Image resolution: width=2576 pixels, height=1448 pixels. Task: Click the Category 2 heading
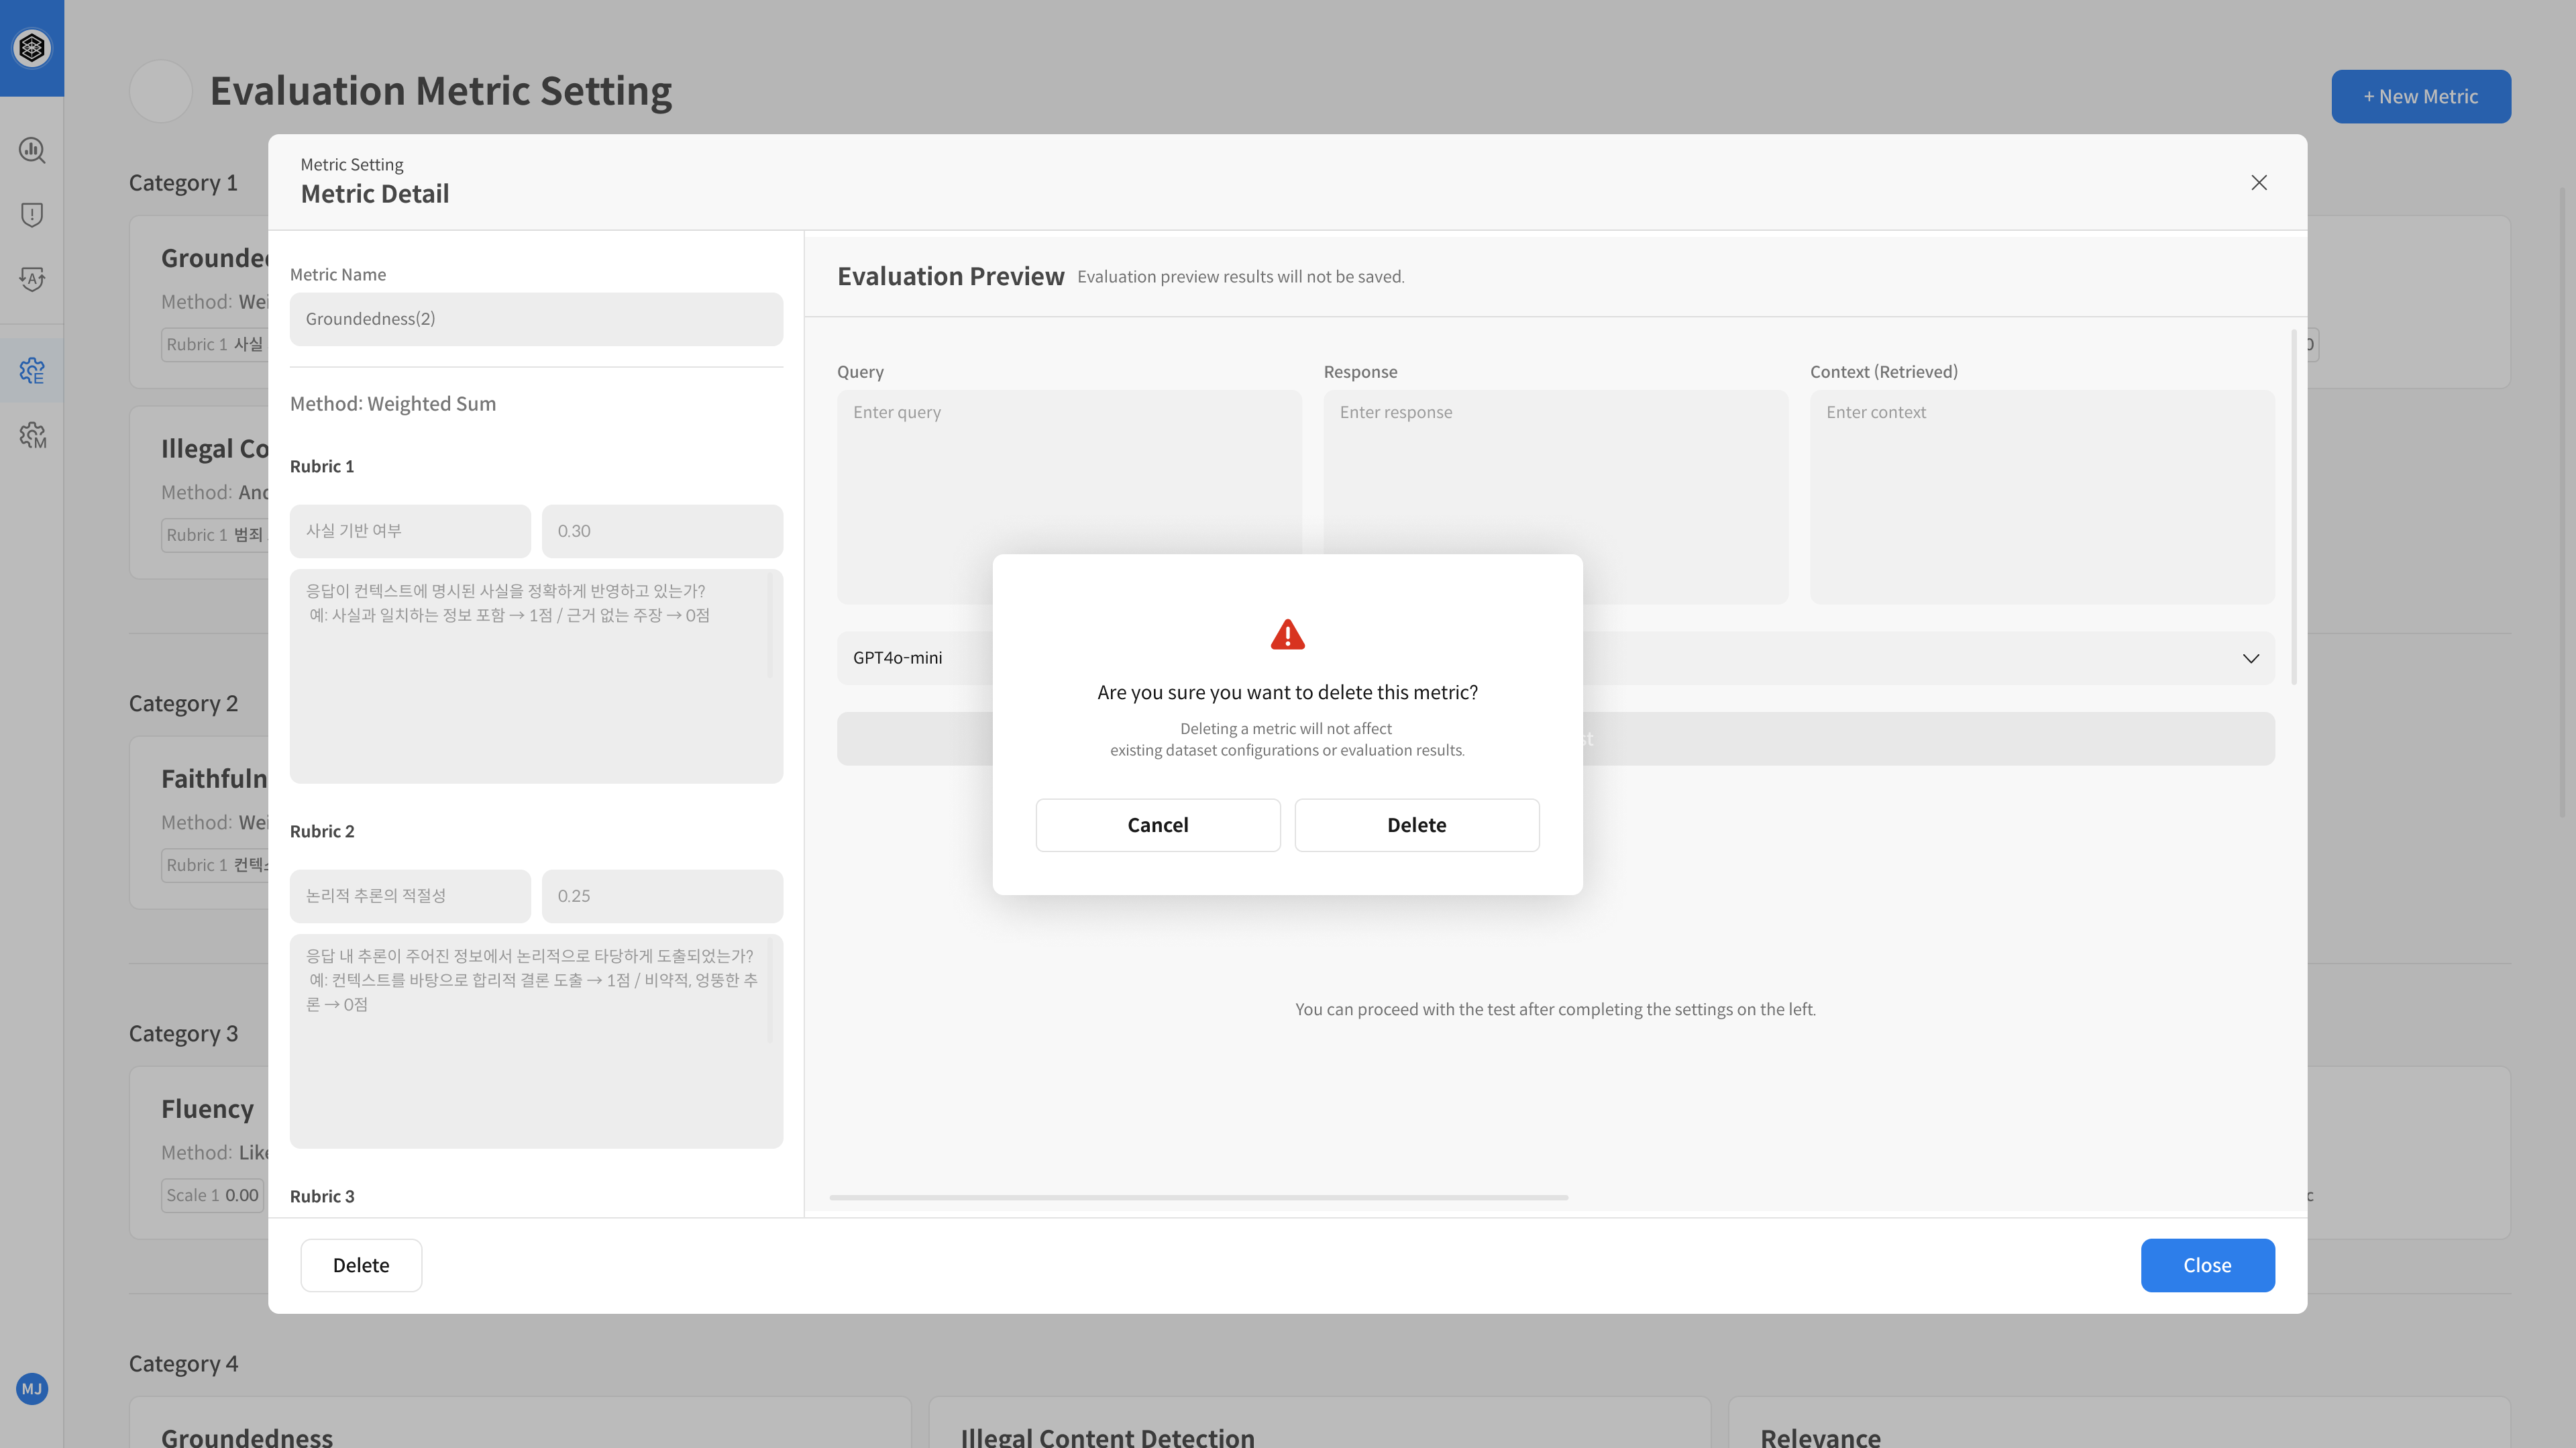(x=183, y=704)
